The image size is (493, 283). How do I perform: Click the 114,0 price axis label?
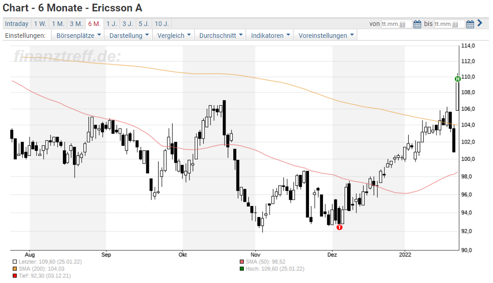pyautogui.click(x=468, y=46)
